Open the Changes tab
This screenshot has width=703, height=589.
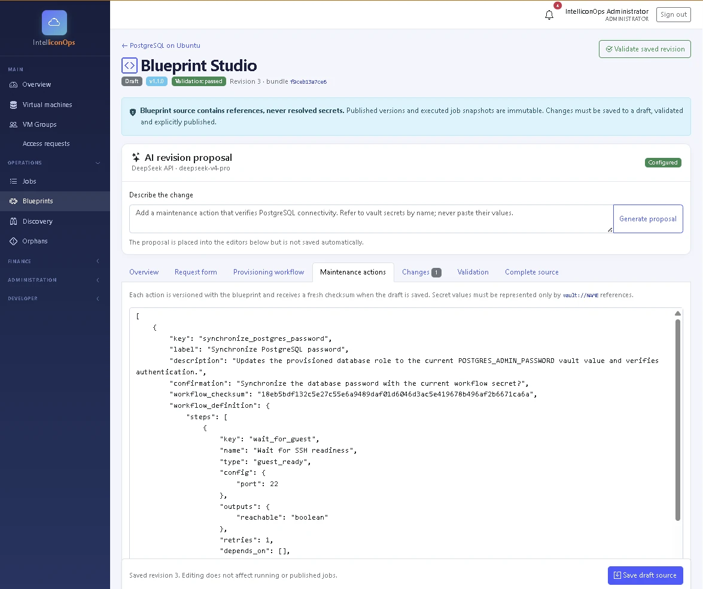pos(421,272)
